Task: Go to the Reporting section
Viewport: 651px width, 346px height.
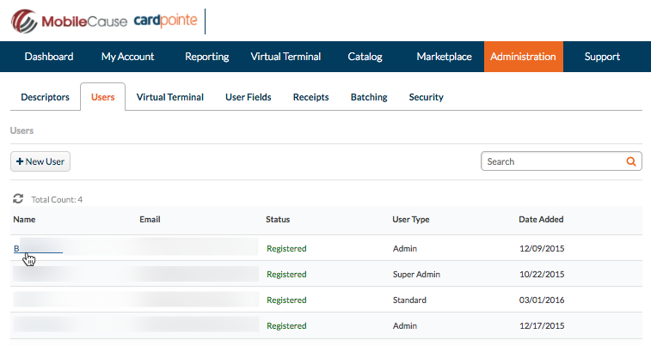Action: [206, 57]
